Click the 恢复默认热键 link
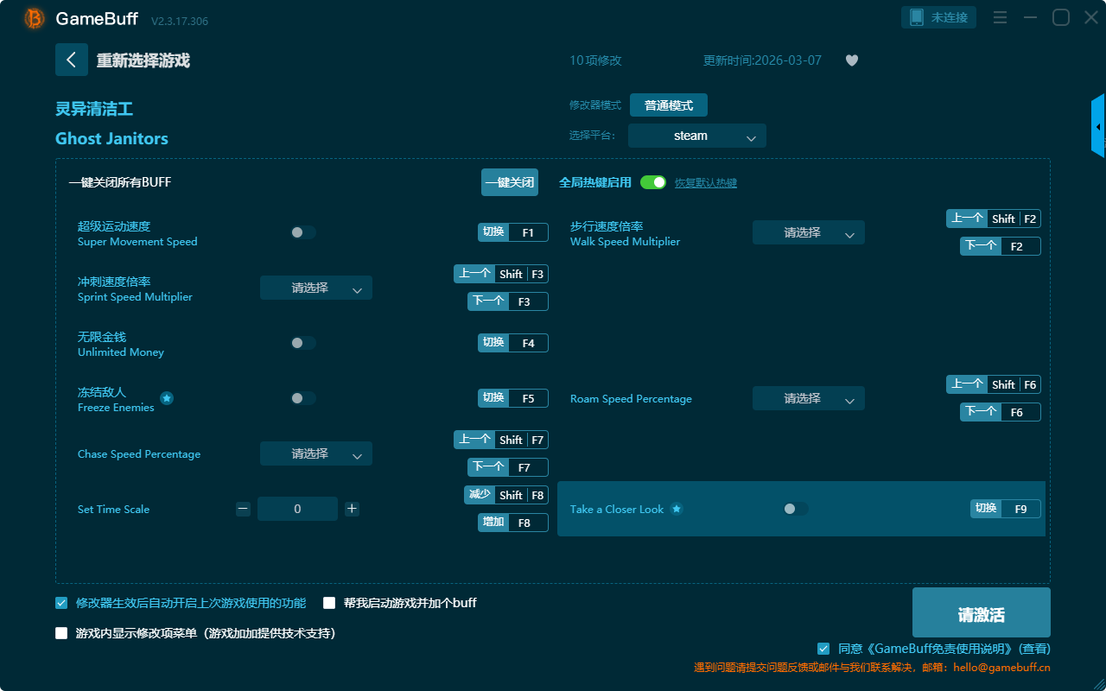This screenshot has height=691, width=1106. click(705, 183)
